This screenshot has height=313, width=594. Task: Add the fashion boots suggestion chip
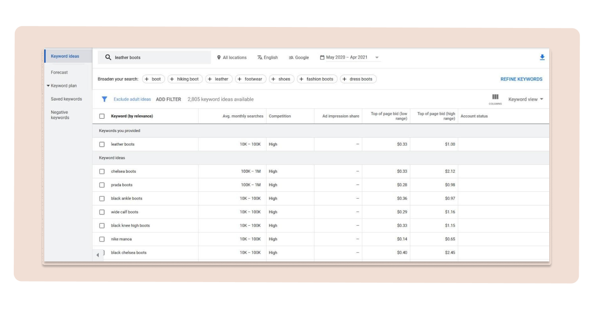[x=317, y=79]
